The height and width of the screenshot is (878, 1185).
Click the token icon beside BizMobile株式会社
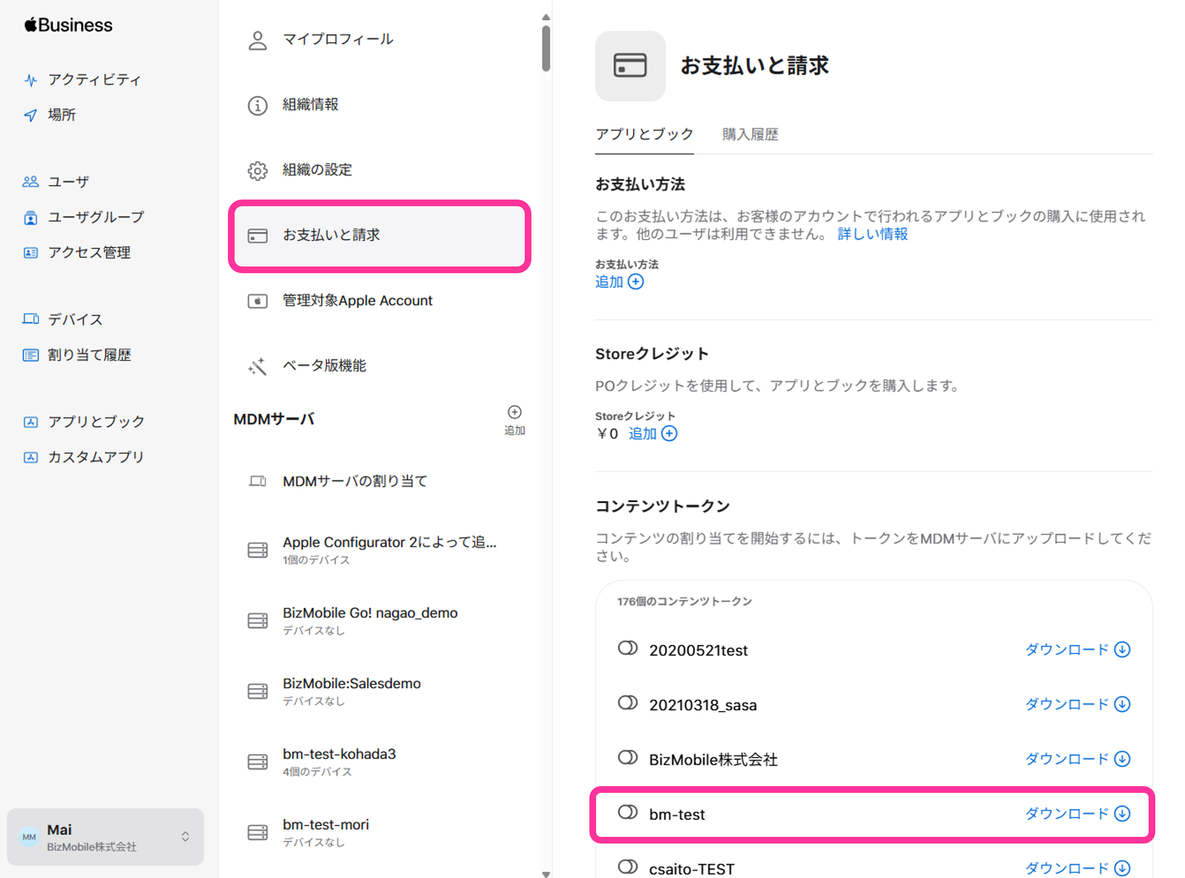click(628, 758)
